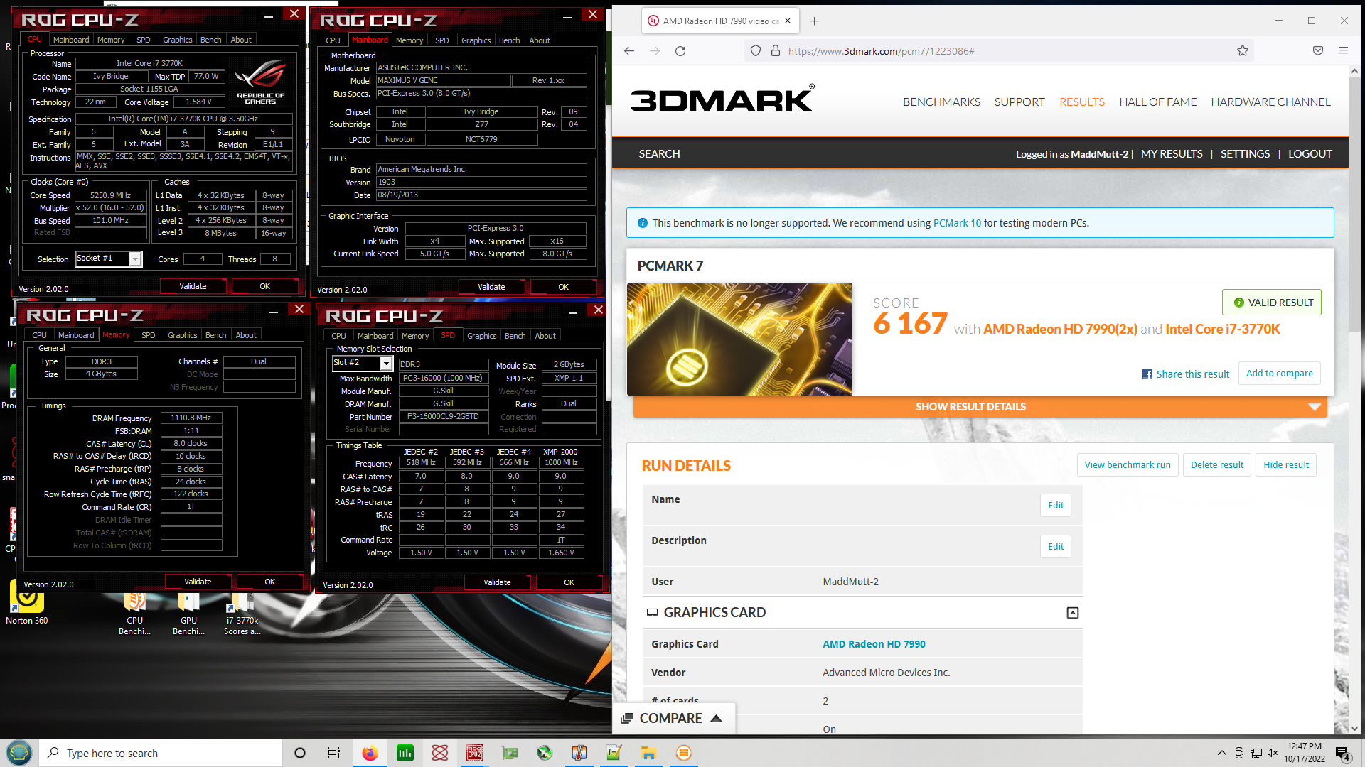
Task: Open the green bar-chart app in taskbar
Action: [405, 753]
